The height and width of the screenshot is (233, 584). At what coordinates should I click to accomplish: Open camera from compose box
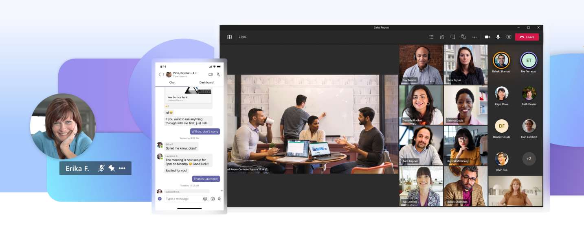click(213, 199)
